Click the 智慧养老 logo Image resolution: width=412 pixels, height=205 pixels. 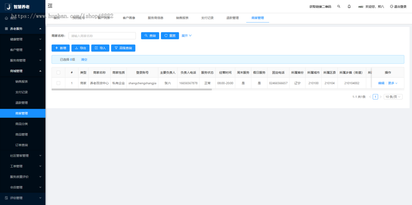coord(18,7)
